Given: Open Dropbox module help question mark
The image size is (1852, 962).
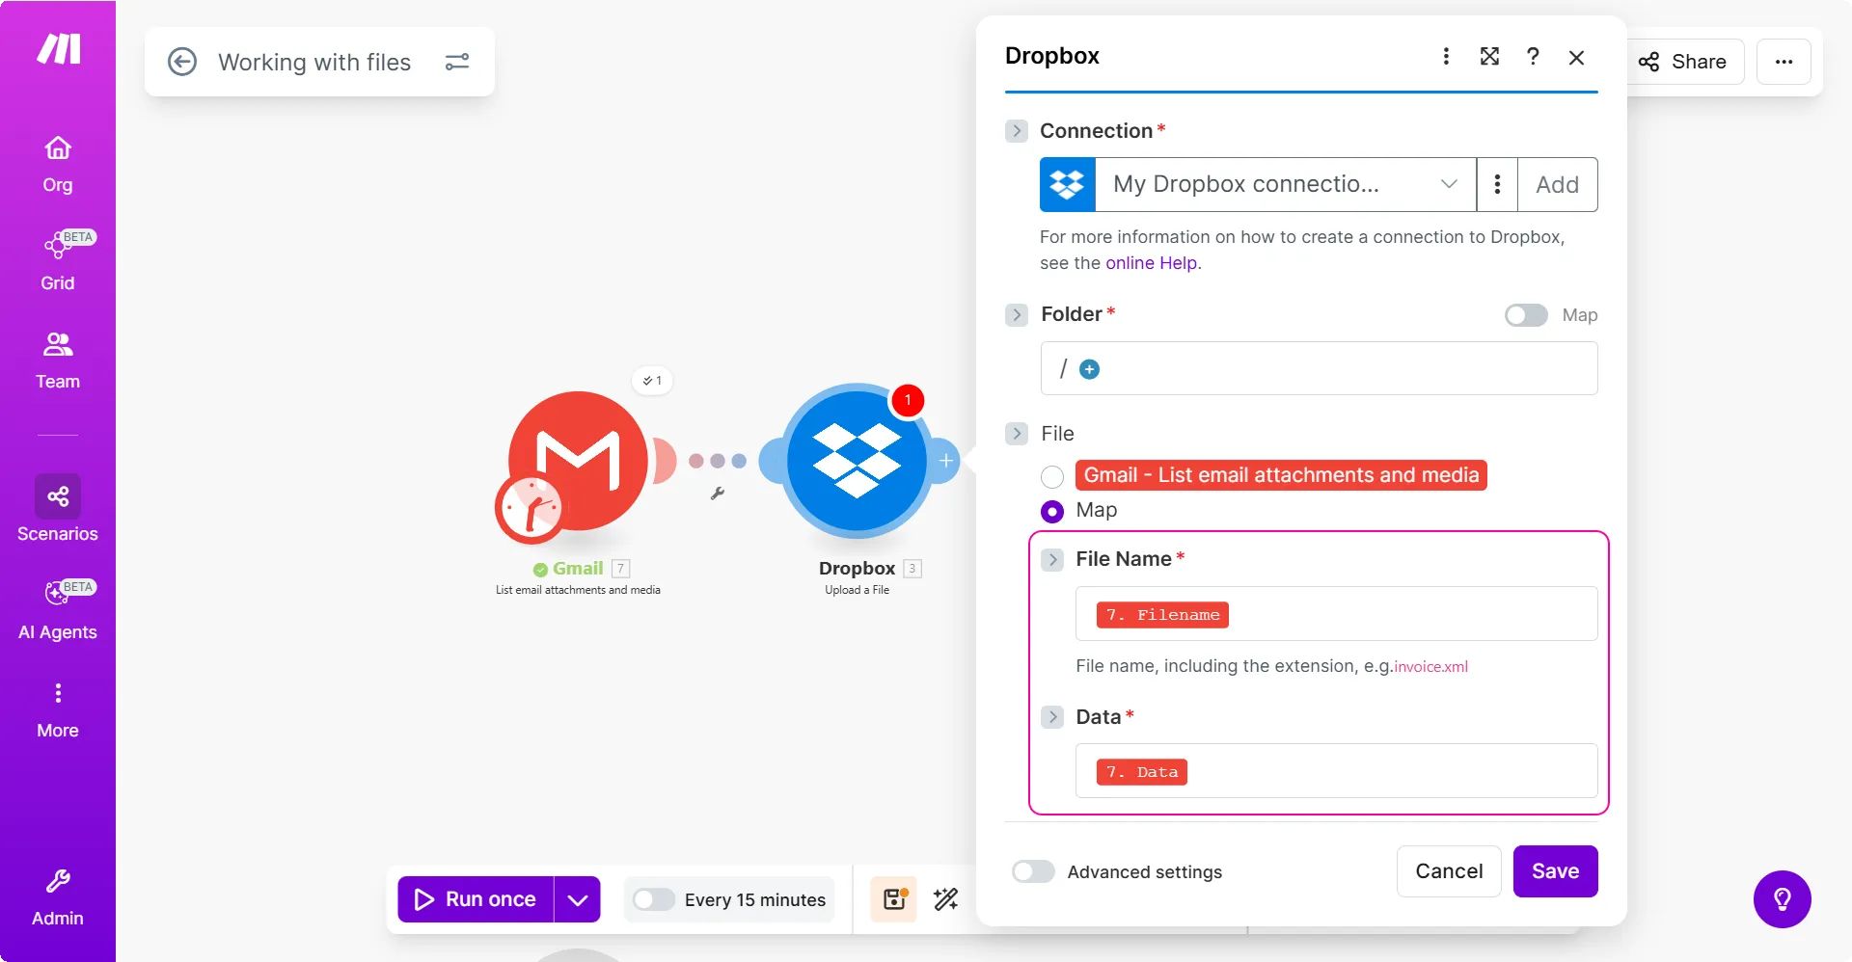Looking at the screenshot, I should click(x=1533, y=57).
